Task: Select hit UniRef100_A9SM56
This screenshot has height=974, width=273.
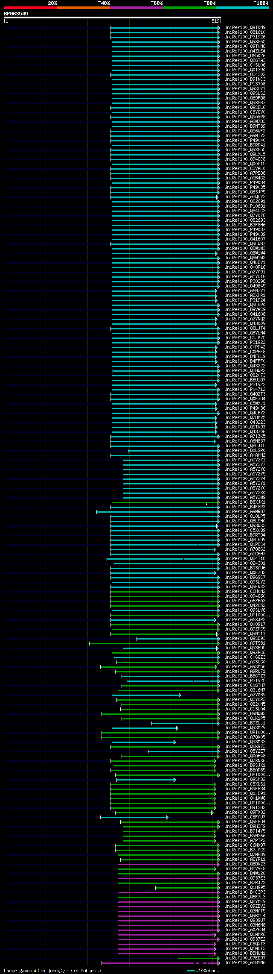Action: click(x=245, y=667)
